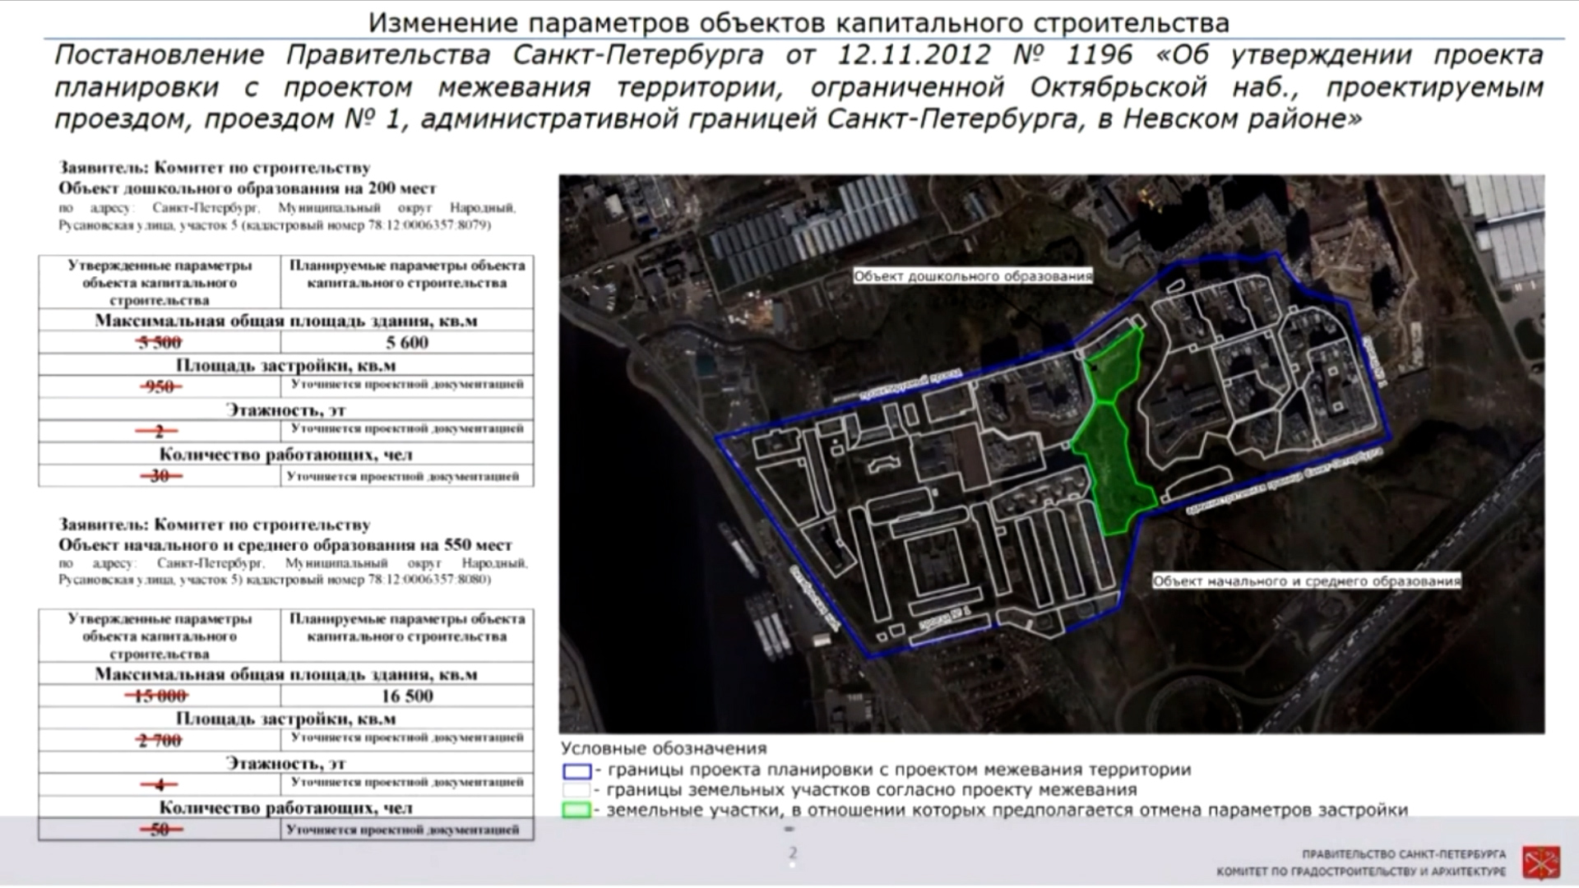Click slide page number 2 at the bottom
Image resolution: width=1579 pixels, height=888 pixels.
(x=793, y=853)
